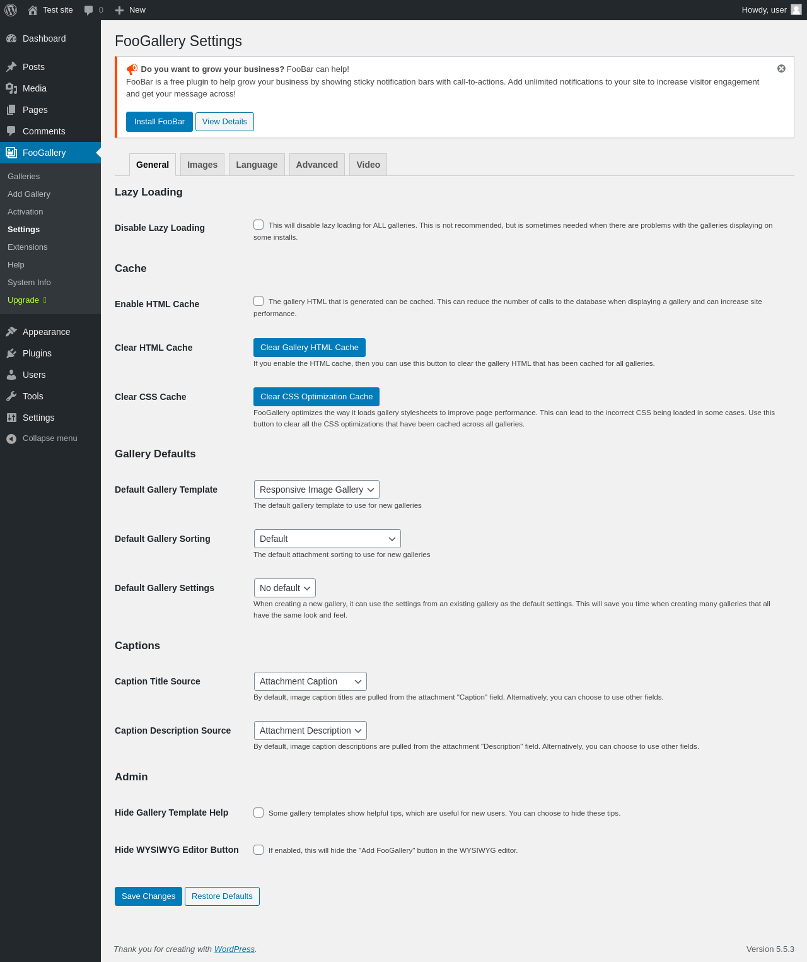Switch to the Advanced tab
This screenshot has height=962, width=807.
point(317,165)
